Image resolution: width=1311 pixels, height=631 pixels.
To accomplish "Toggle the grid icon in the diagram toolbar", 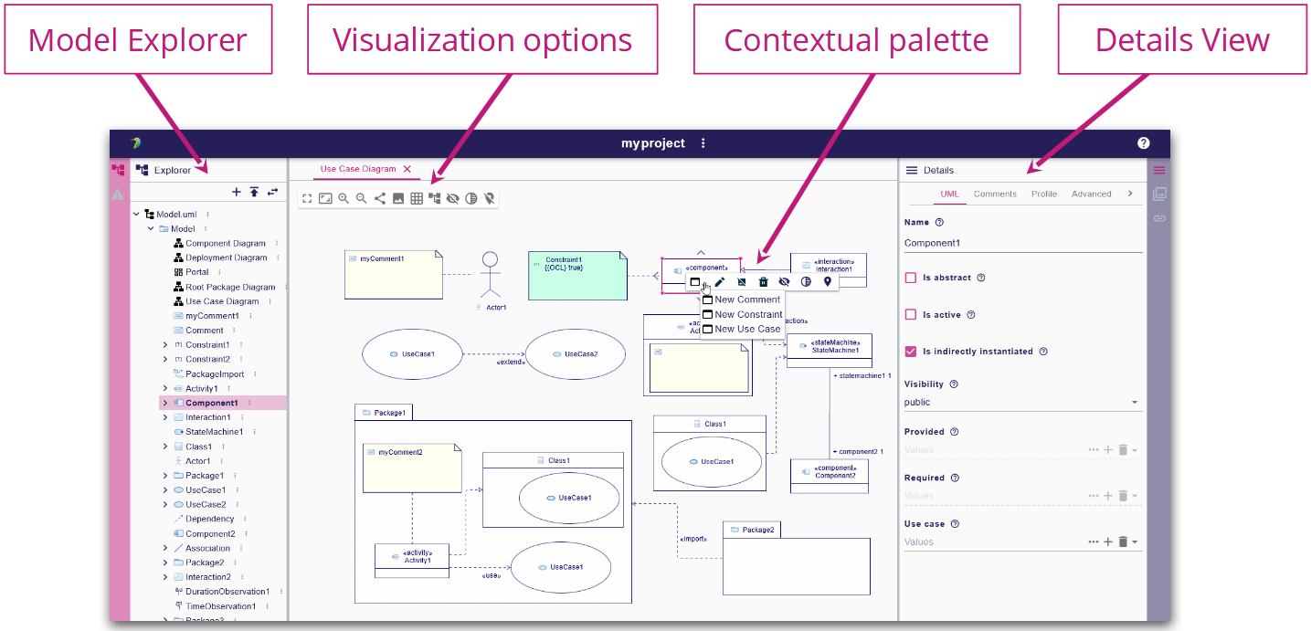I will tap(417, 198).
